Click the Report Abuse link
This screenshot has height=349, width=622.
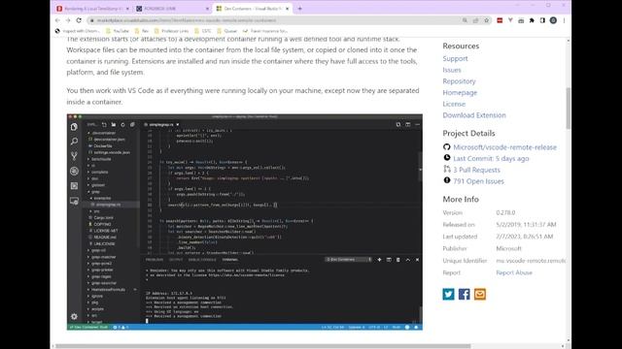click(514, 272)
